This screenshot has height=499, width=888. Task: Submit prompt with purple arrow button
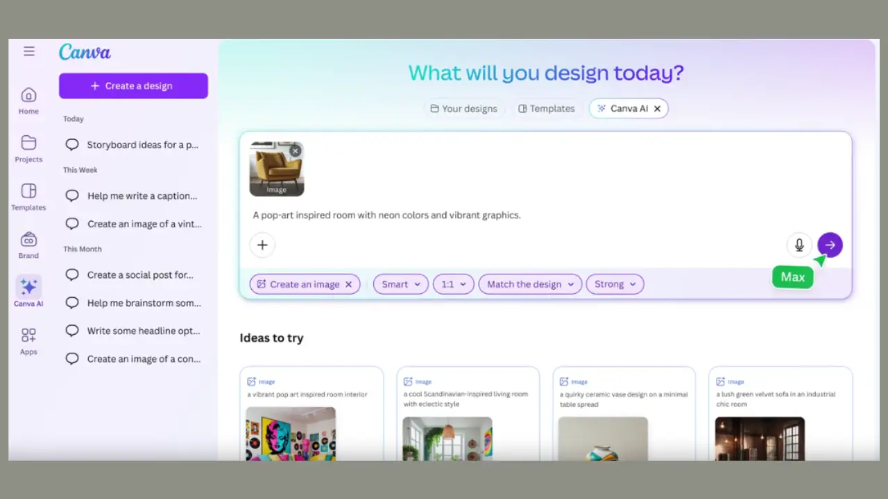(830, 245)
